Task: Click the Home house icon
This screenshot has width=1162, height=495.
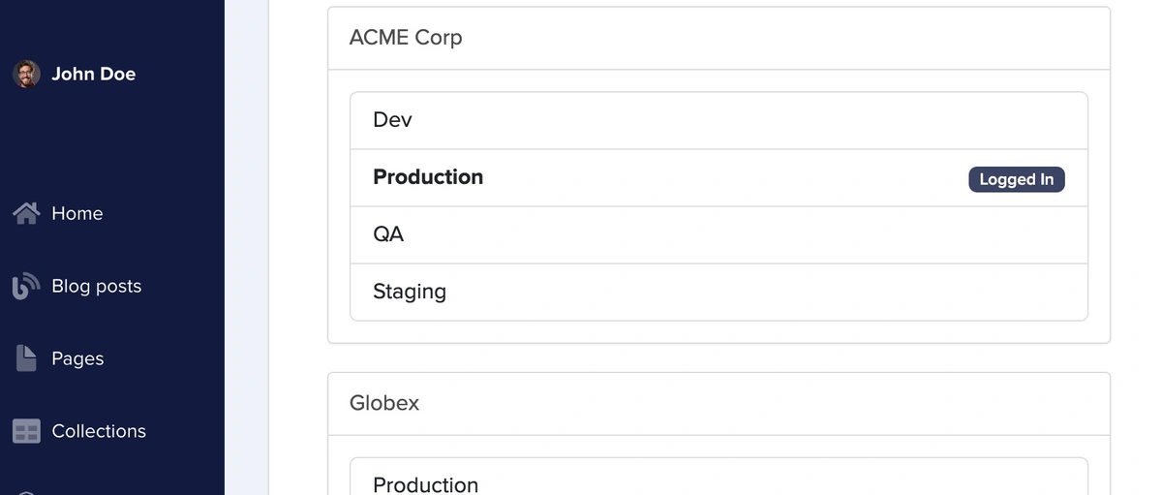Action: 26,213
